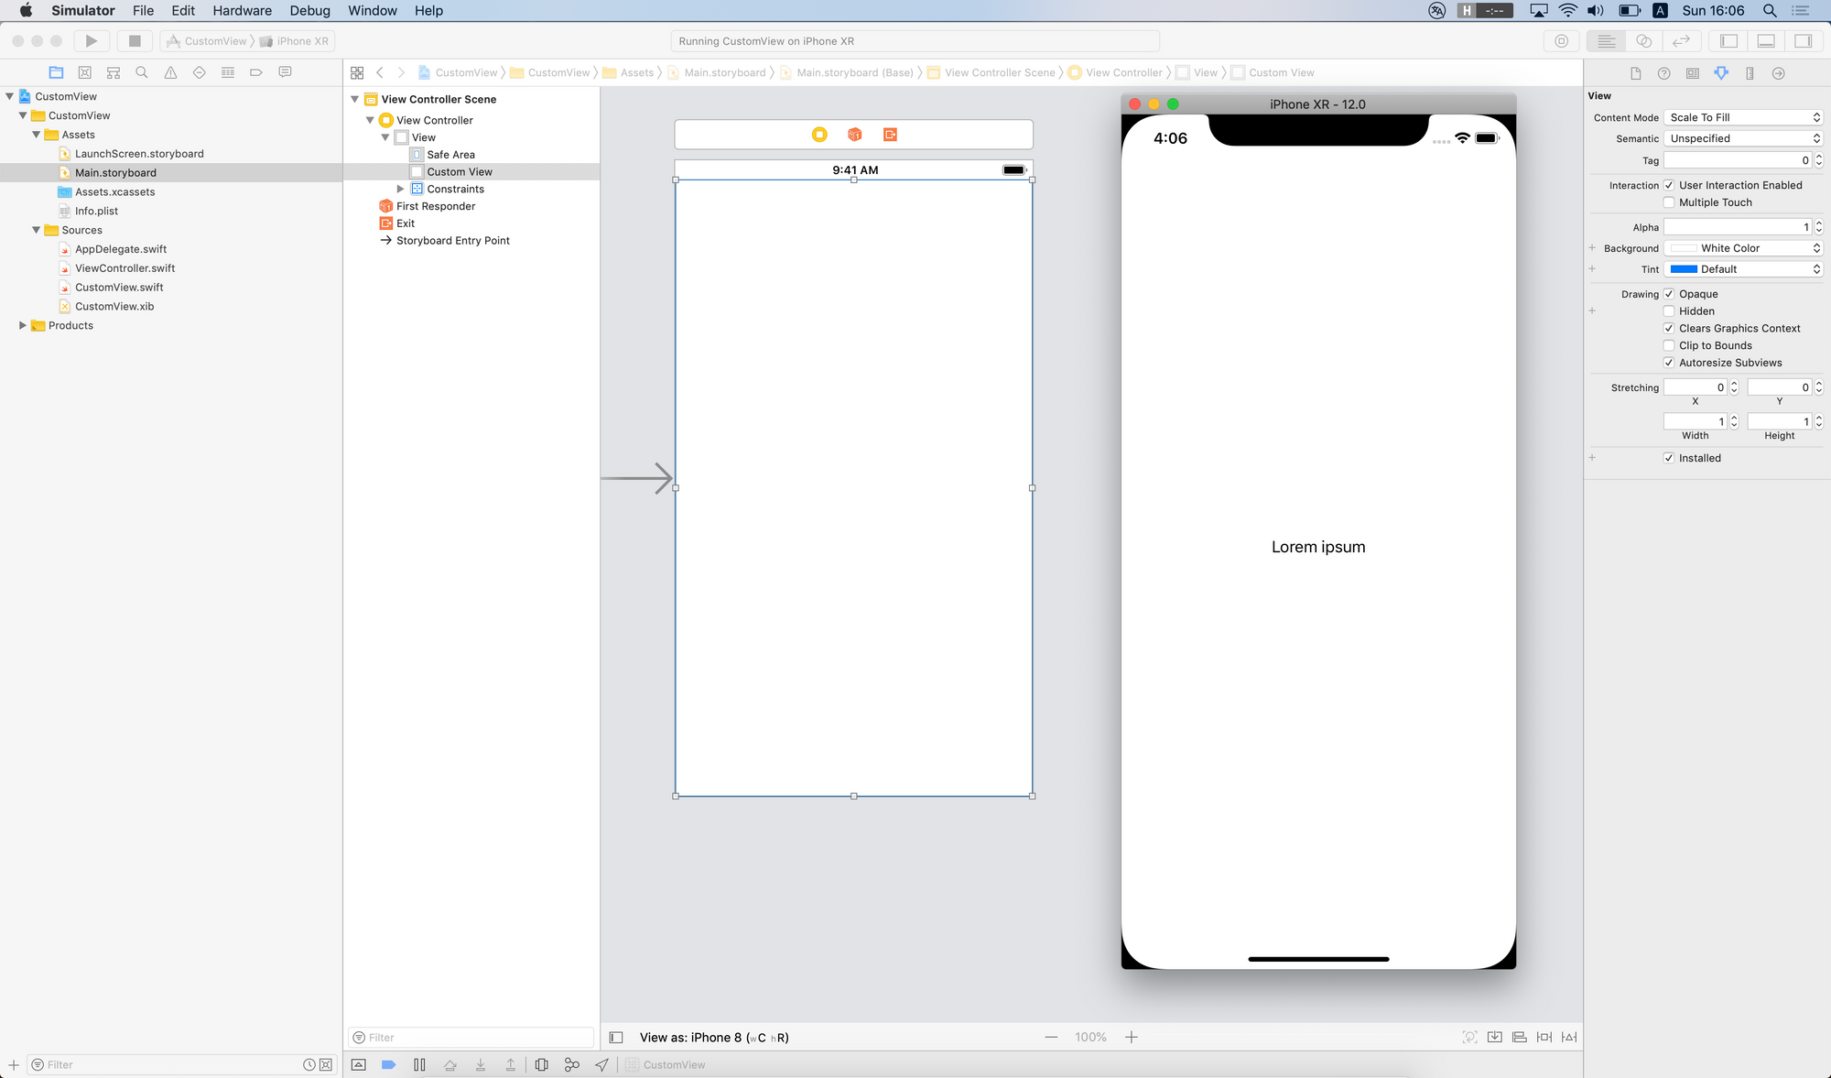Click the Embed In icon in canvas bar

(1495, 1037)
